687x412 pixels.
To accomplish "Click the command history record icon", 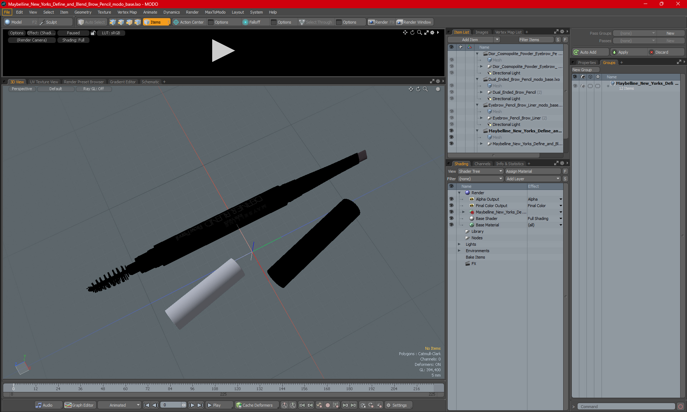I will tap(681, 407).
